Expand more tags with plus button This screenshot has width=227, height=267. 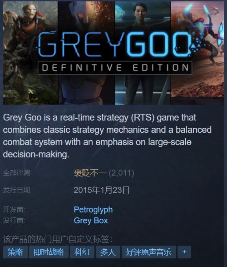[x=184, y=252]
